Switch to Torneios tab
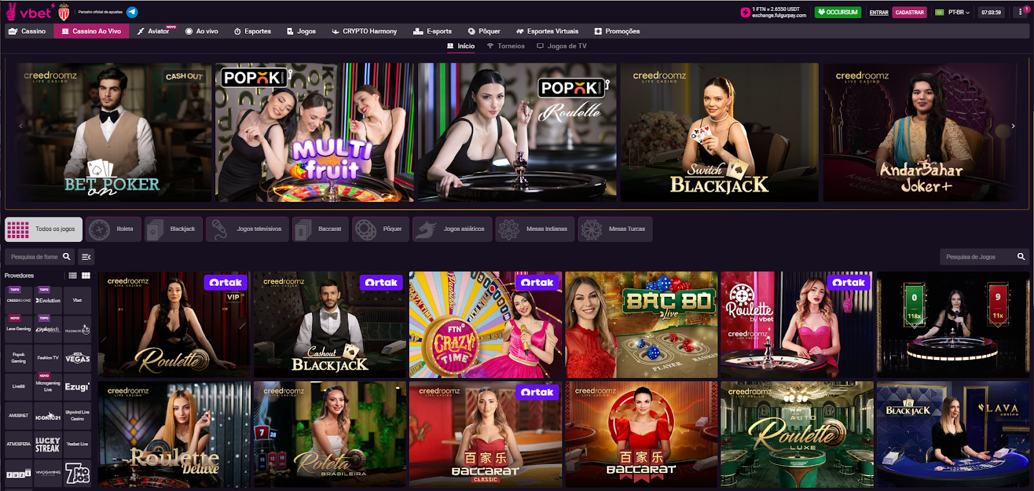The height and width of the screenshot is (491, 1034). tap(506, 46)
